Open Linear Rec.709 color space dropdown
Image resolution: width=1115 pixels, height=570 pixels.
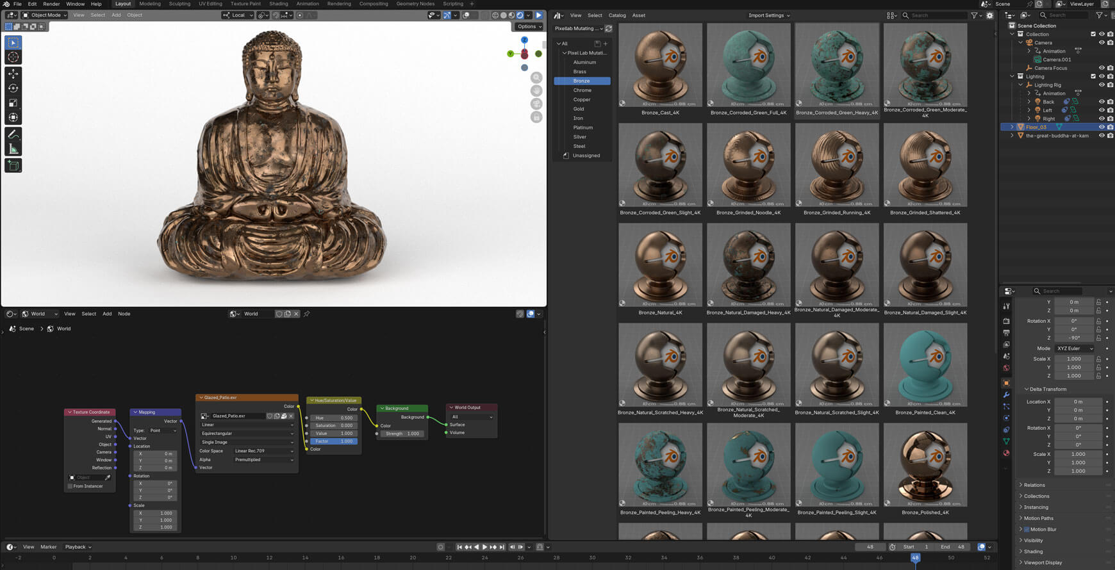(x=263, y=451)
